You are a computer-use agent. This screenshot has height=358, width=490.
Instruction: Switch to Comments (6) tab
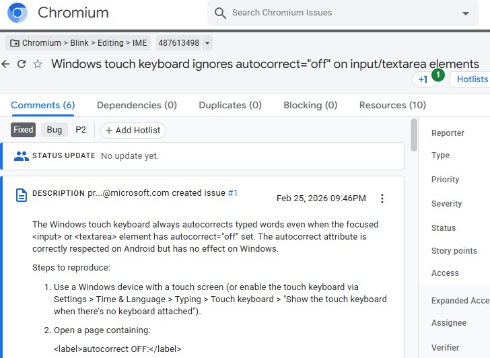(43, 105)
